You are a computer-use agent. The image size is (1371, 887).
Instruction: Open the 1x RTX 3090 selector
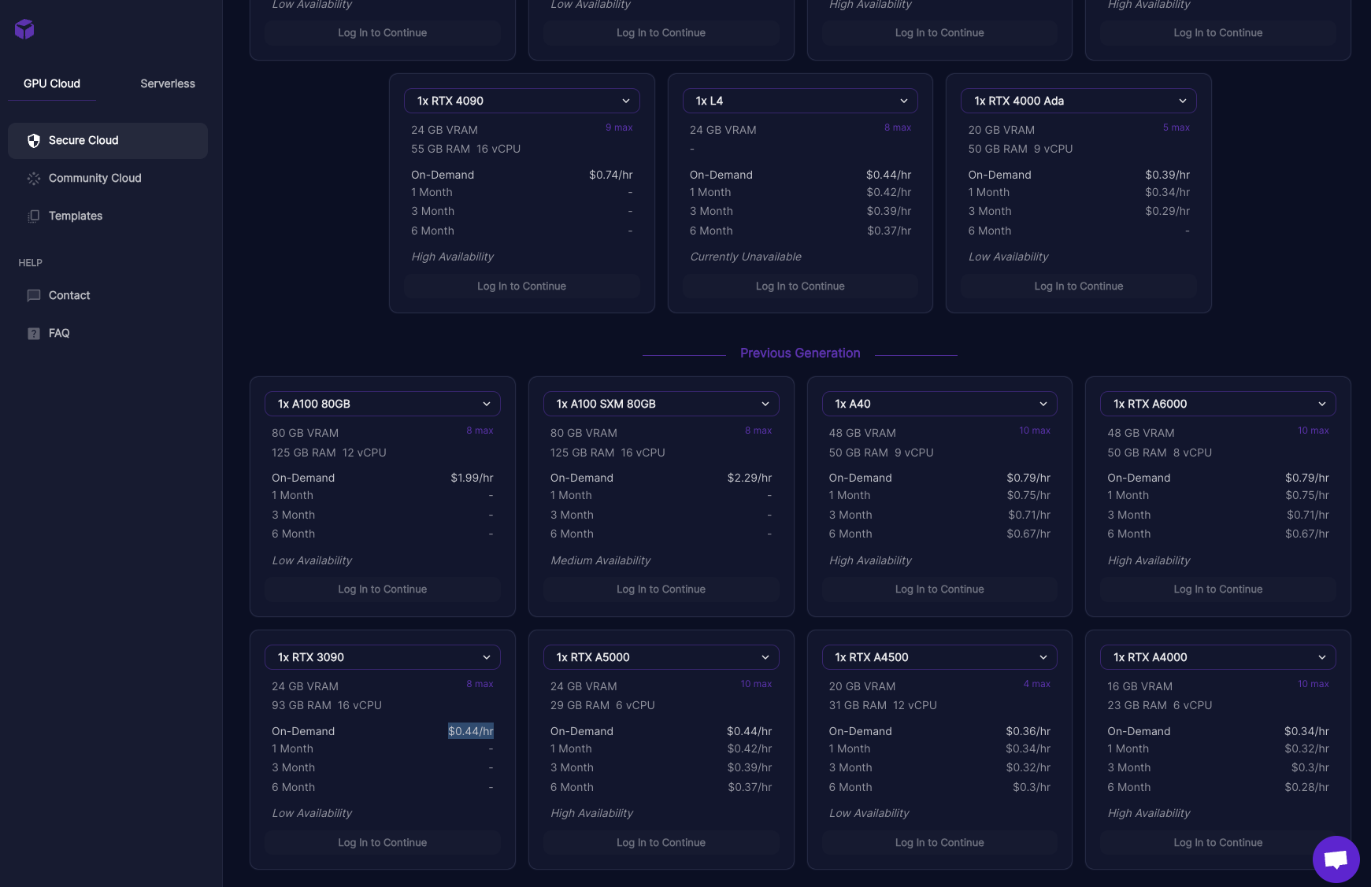point(383,657)
